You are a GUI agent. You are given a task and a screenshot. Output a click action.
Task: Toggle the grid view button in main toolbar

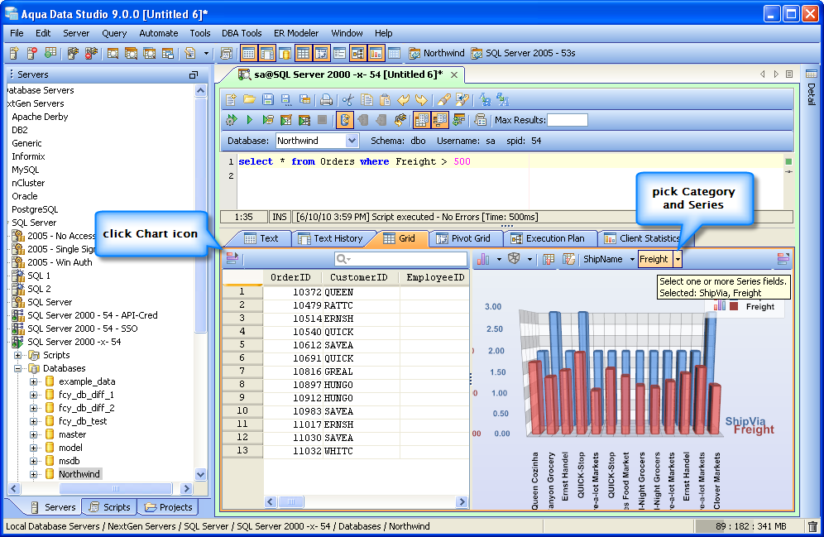[304, 53]
